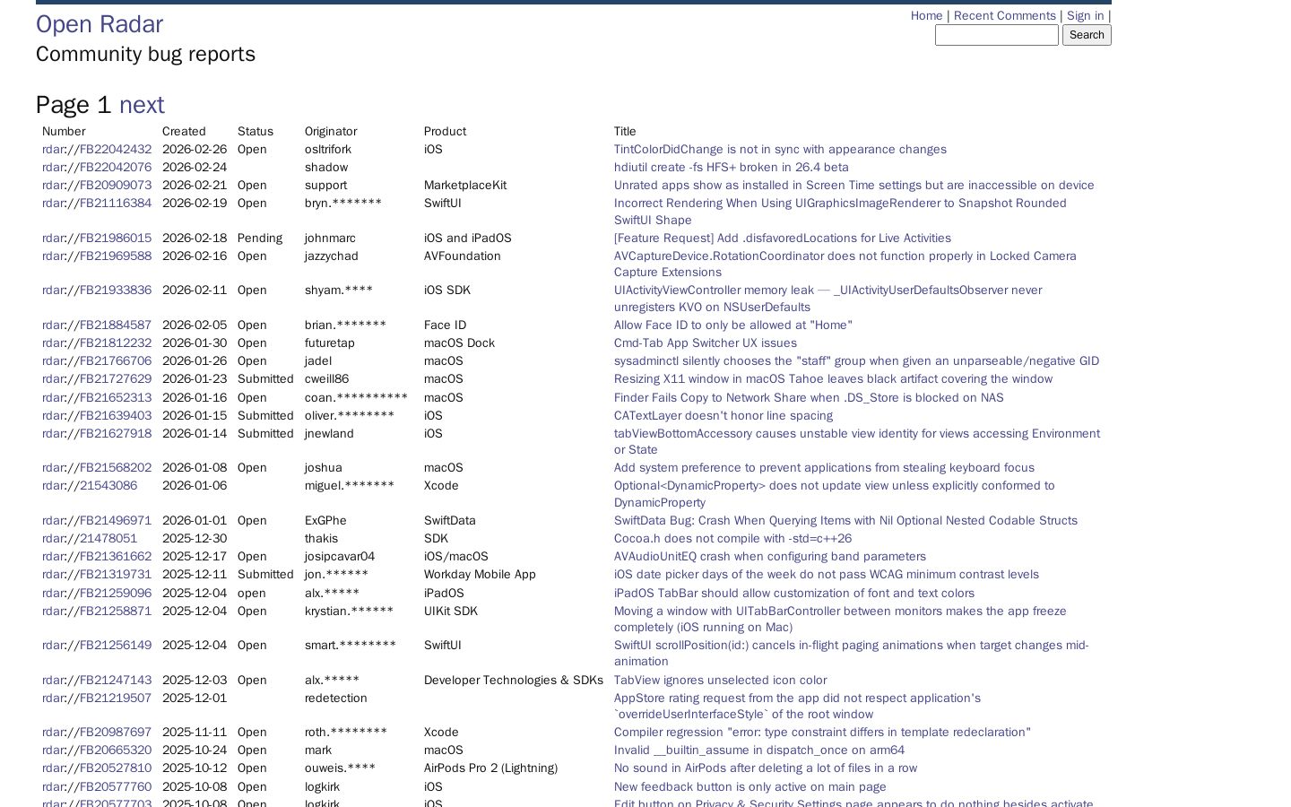The image size is (1291, 807).
Task: Open the tabViewBottomAccessory unstable identity report
Action: pyautogui.click(x=857, y=442)
